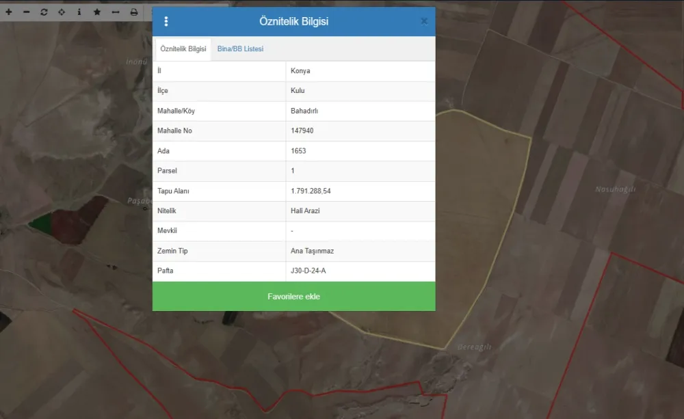Image resolution: width=684 pixels, height=419 pixels.
Task: Open the three-dot menu in dialog header
Action: click(166, 22)
